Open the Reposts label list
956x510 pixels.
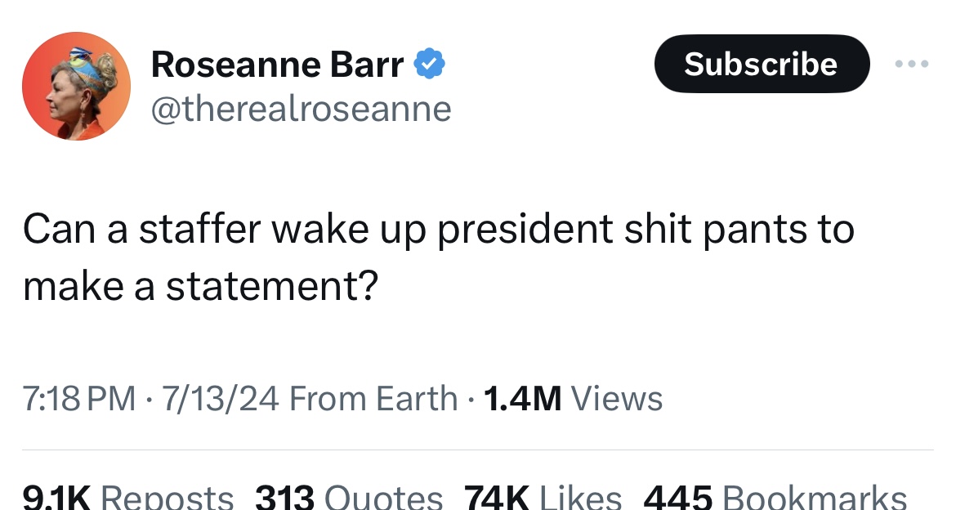167,497
